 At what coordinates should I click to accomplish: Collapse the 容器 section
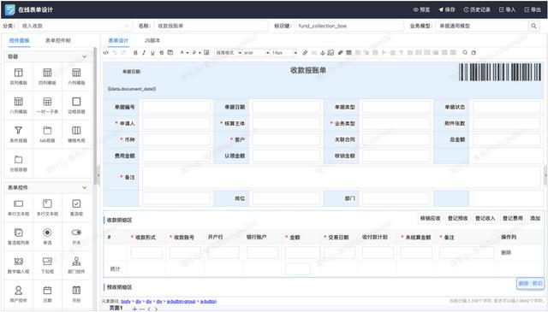tap(84, 56)
